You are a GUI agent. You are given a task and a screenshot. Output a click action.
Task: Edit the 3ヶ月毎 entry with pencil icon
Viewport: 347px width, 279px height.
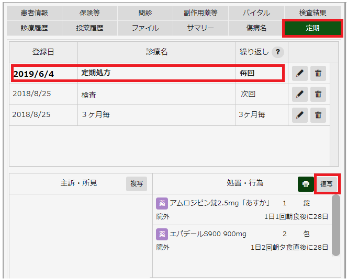[300, 115]
